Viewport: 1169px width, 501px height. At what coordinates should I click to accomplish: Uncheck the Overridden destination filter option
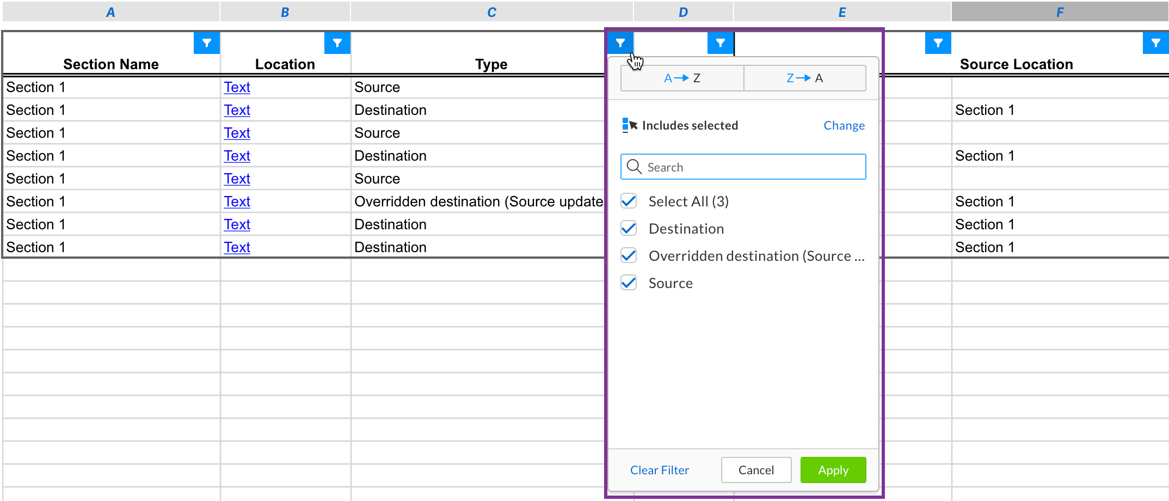click(628, 255)
